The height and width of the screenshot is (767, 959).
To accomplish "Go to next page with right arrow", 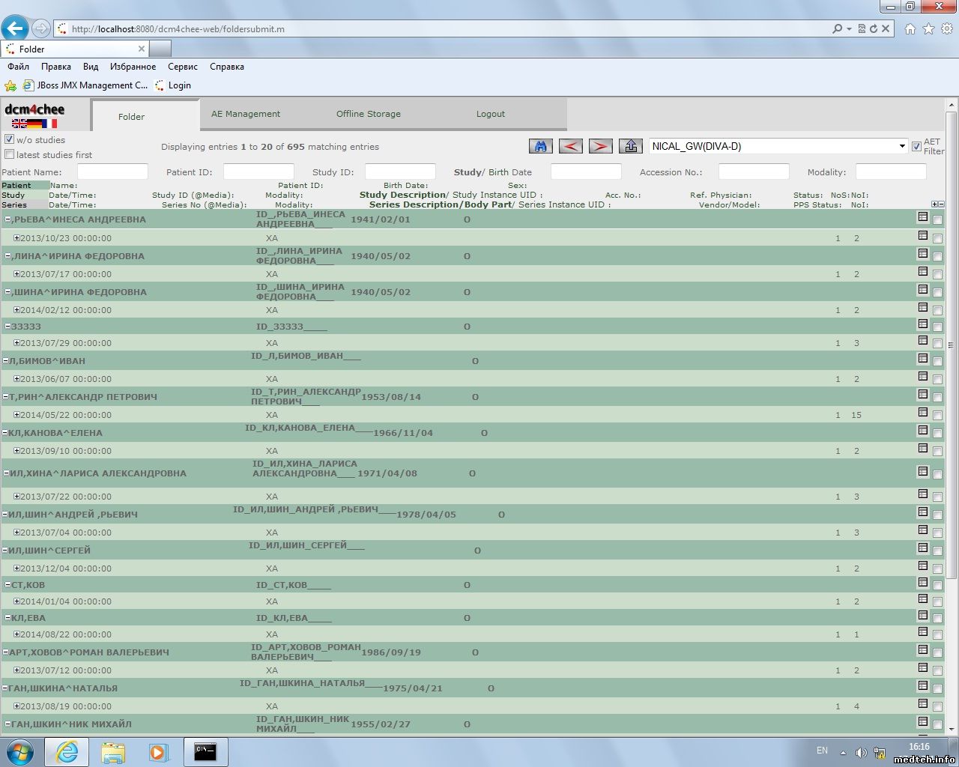I will click(600, 146).
